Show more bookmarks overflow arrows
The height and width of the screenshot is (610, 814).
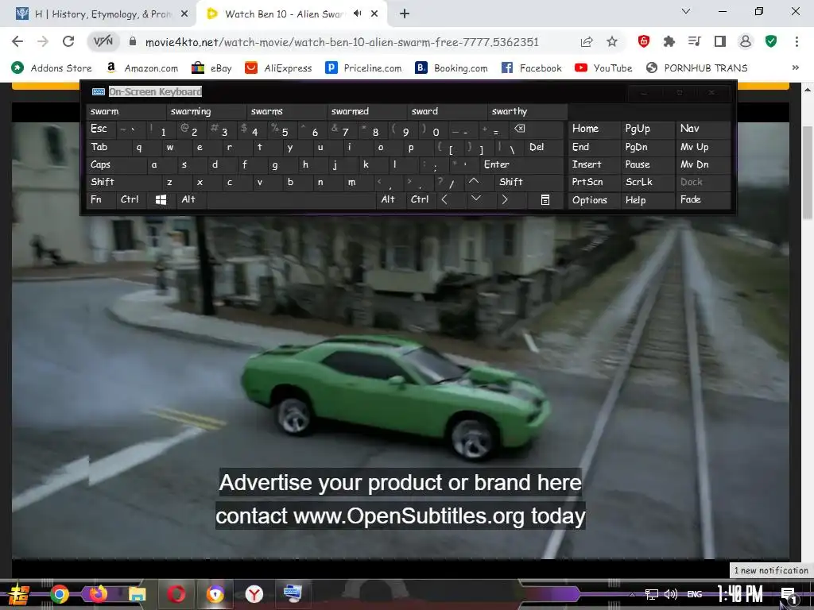point(795,68)
